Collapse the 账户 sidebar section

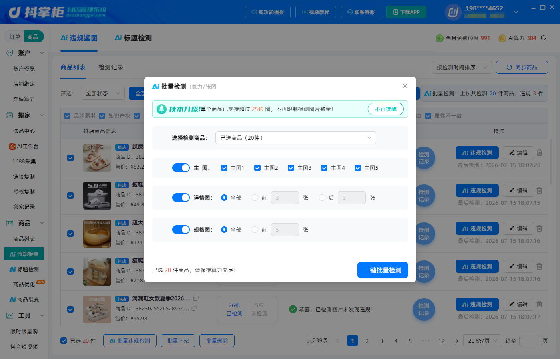pyautogui.click(x=42, y=53)
